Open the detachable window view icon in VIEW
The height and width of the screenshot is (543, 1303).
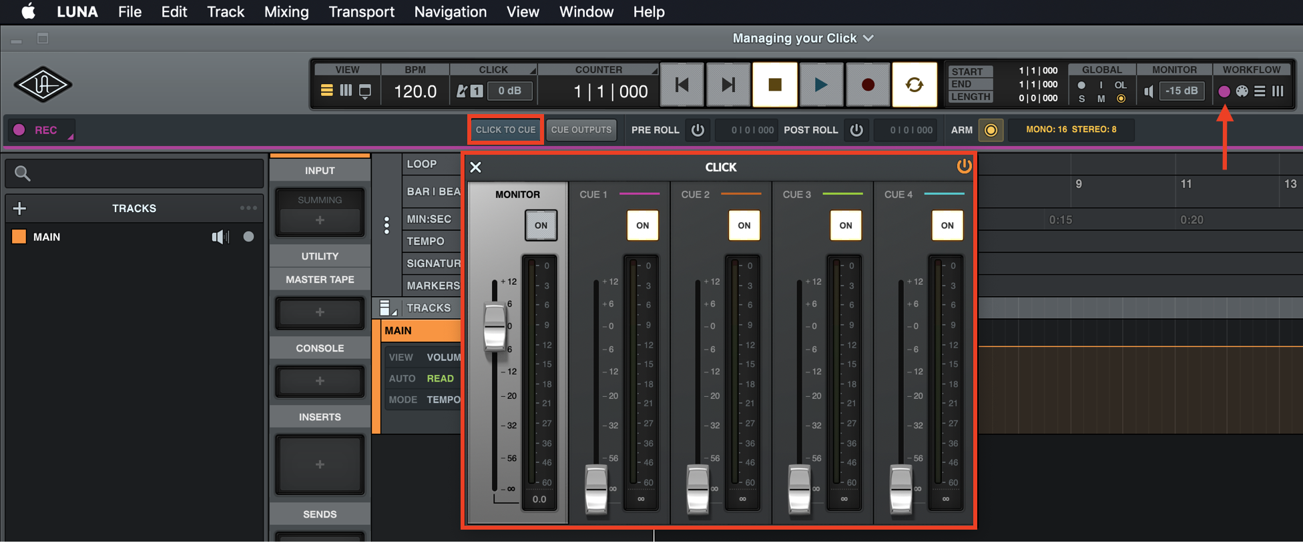(365, 91)
